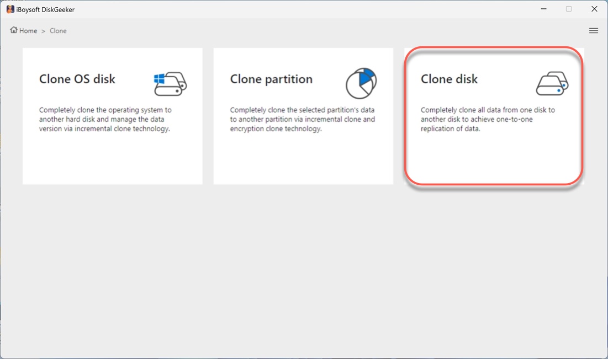Viewport: 608px width, 359px height.
Task: Click the Clone disk hard-drive icon
Action: tap(552, 83)
